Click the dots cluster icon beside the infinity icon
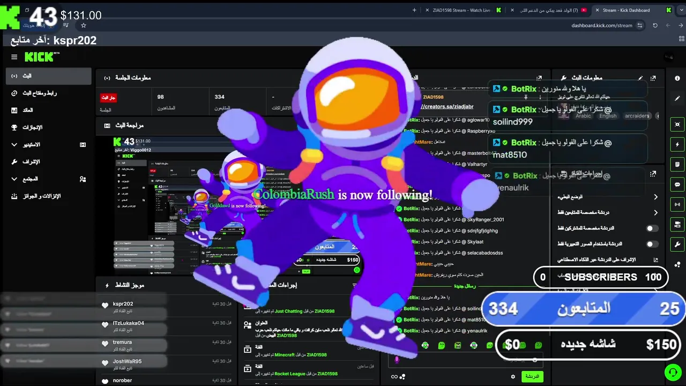Image resolution: width=686 pixels, height=386 pixels. [x=402, y=377]
